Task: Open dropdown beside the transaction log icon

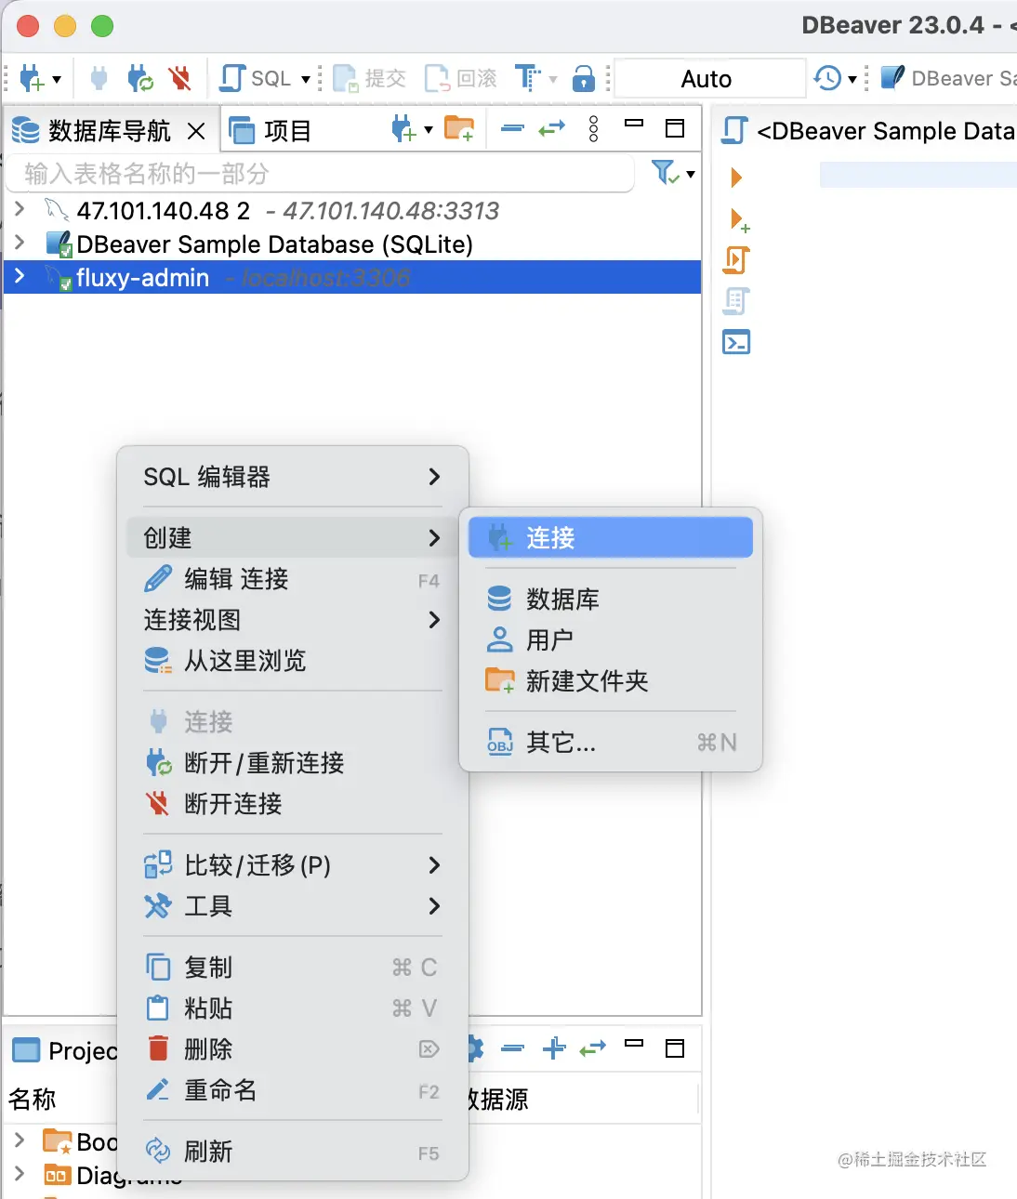Action: pyautogui.click(x=852, y=79)
